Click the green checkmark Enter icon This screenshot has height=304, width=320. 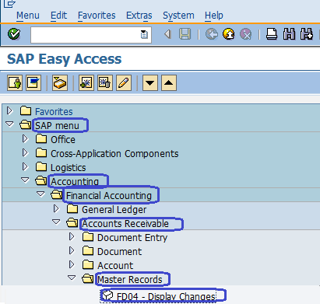[14, 34]
